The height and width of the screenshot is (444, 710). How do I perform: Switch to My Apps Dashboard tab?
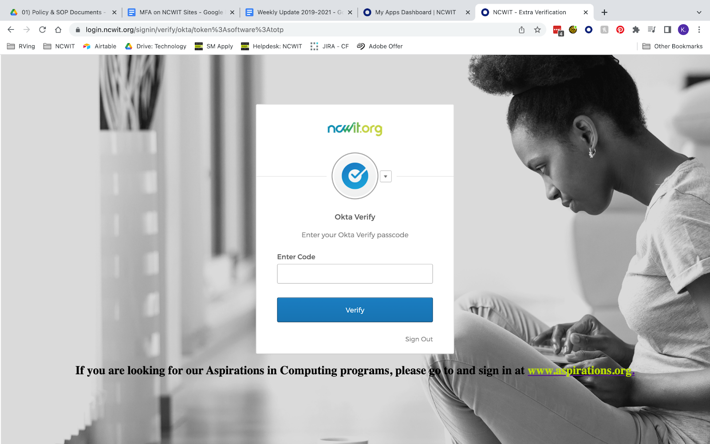(x=416, y=12)
